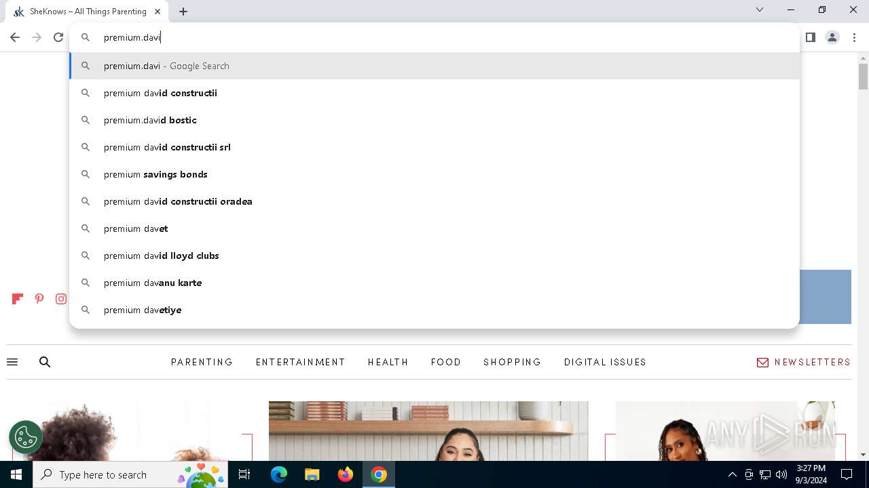Click the taskbar 'Type here to search' box
The height and width of the screenshot is (488, 869).
click(130, 474)
